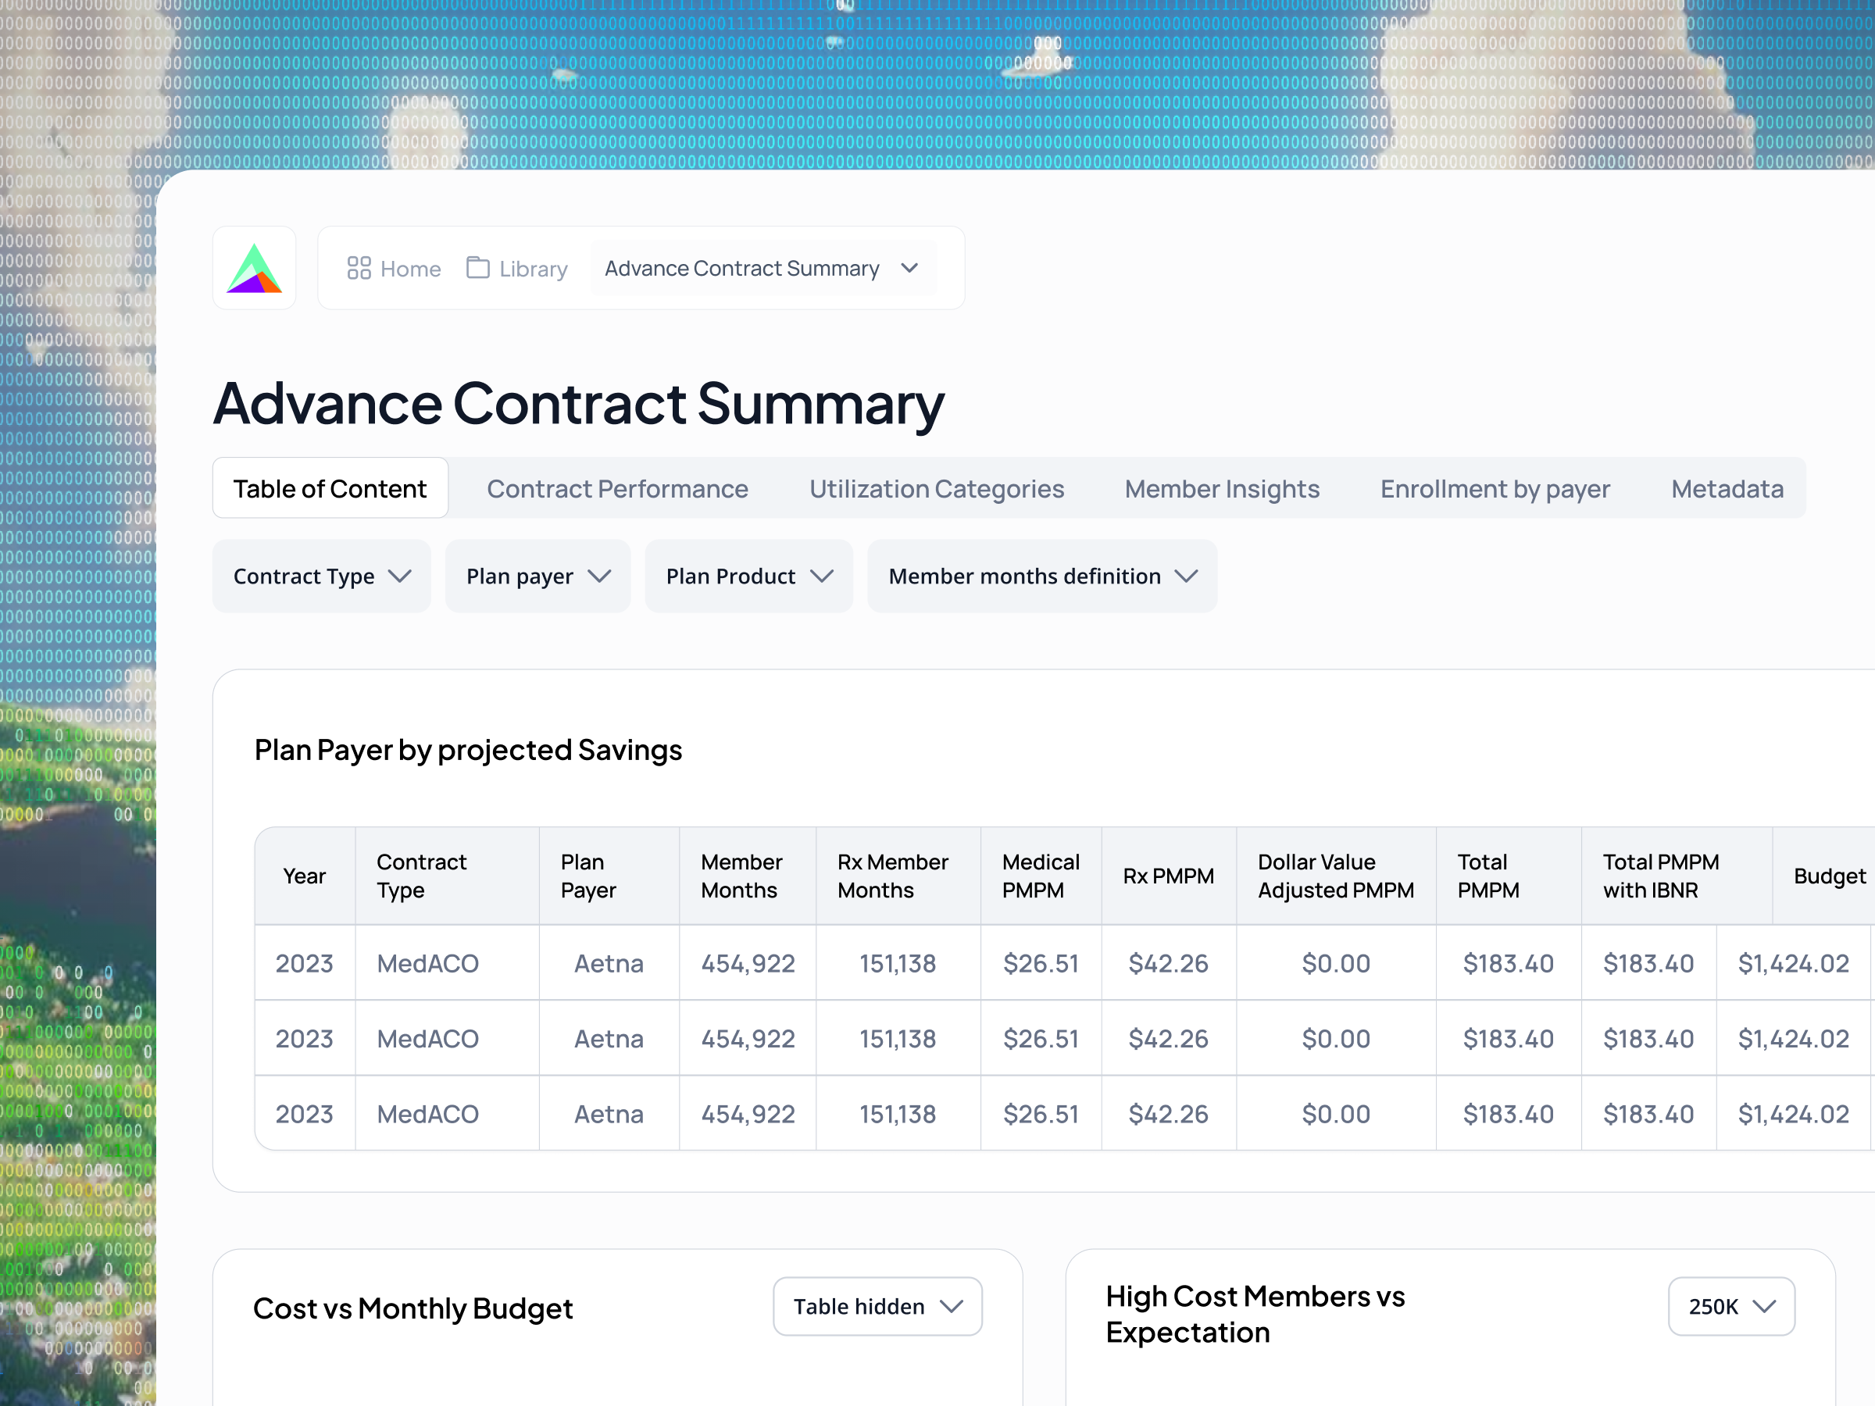Expand the Plan payer filter

pyautogui.click(x=538, y=576)
